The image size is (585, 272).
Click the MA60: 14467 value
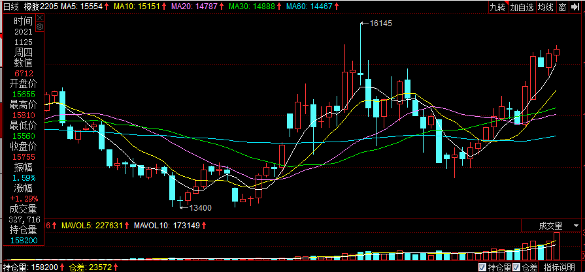click(x=310, y=7)
